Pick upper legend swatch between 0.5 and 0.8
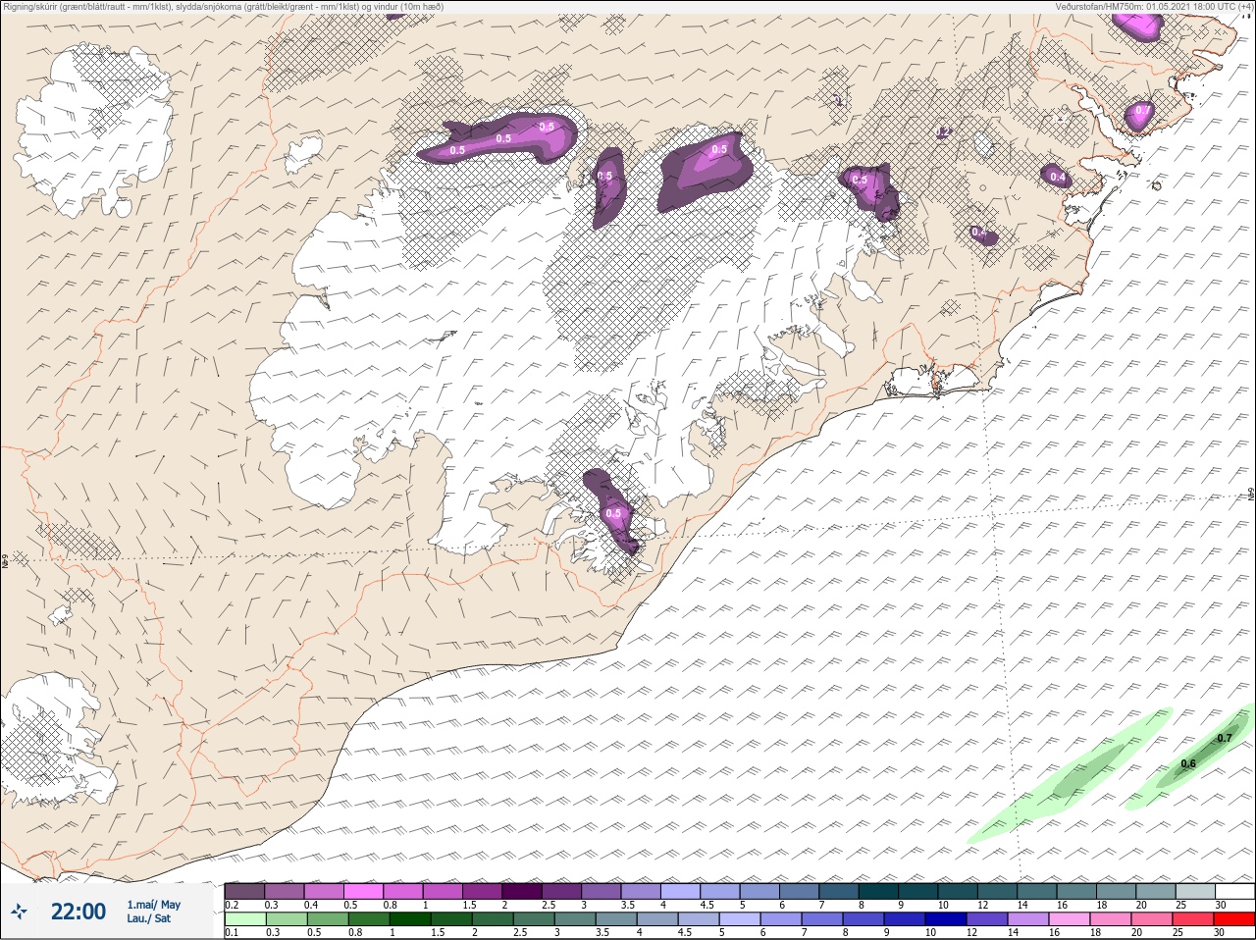The image size is (1256, 940). (x=363, y=891)
